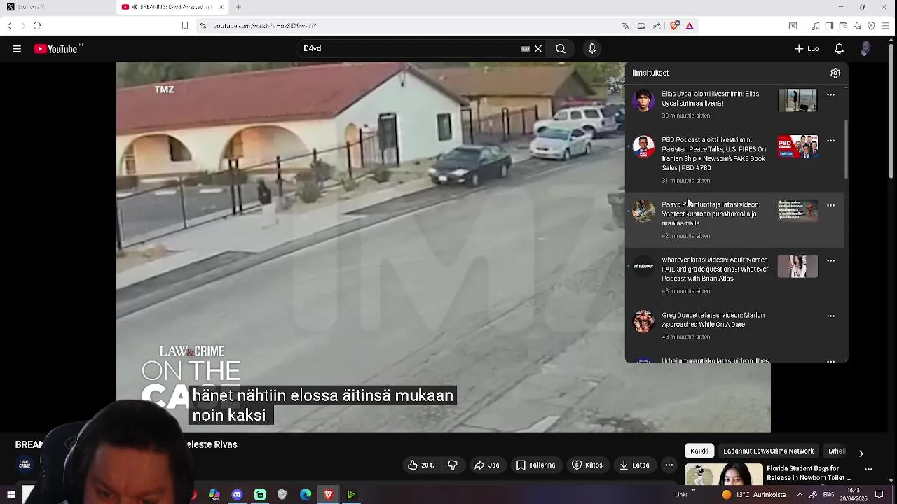Open the YouTube guide hamburger menu
Image resolution: width=897 pixels, height=504 pixels.
[17, 49]
